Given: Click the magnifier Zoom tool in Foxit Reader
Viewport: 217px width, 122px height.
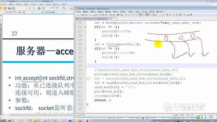Looking at the screenshot, I should pos(64,8).
